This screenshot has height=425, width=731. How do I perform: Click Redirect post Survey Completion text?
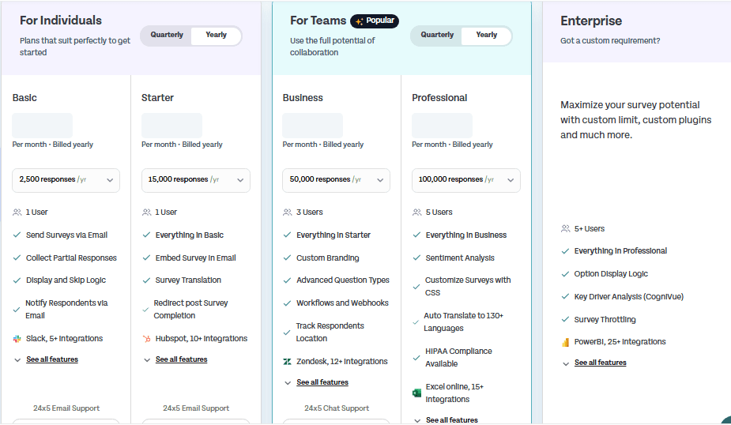coord(190,310)
